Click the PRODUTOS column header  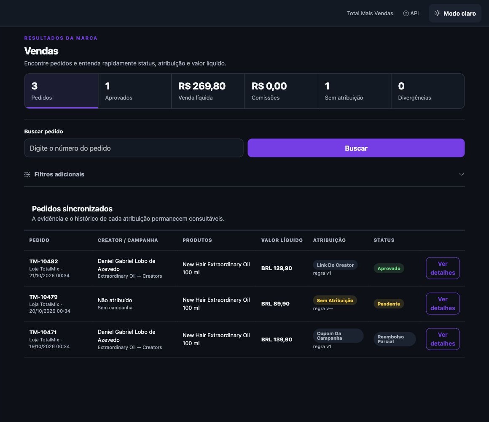(x=197, y=240)
